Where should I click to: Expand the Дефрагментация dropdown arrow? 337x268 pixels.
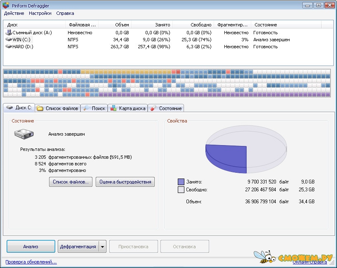click(x=103, y=247)
